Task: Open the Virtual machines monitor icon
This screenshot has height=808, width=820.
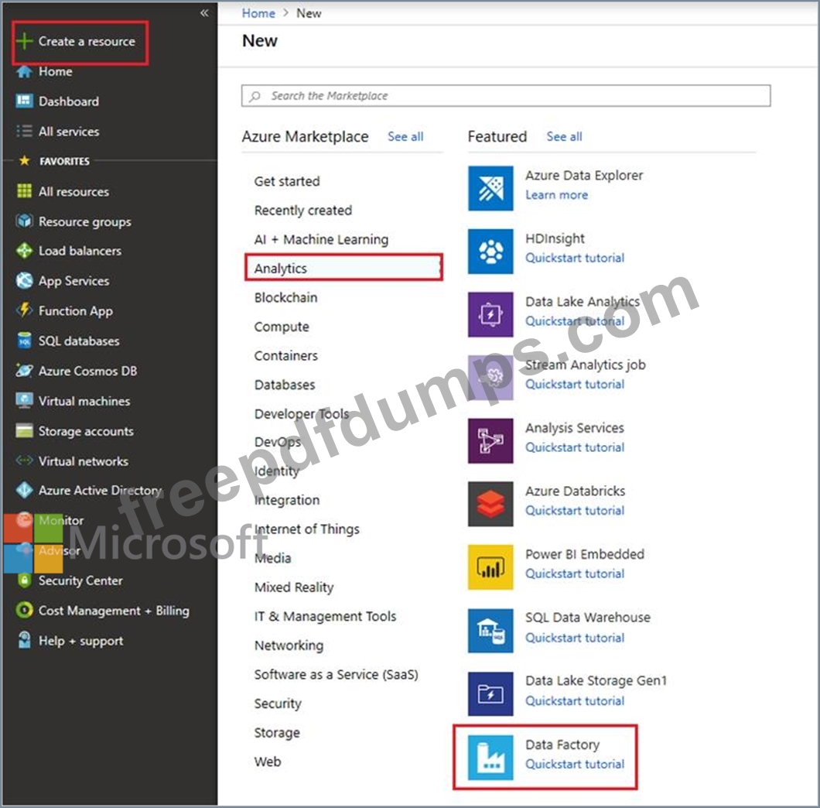Action: (x=24, y=400)
